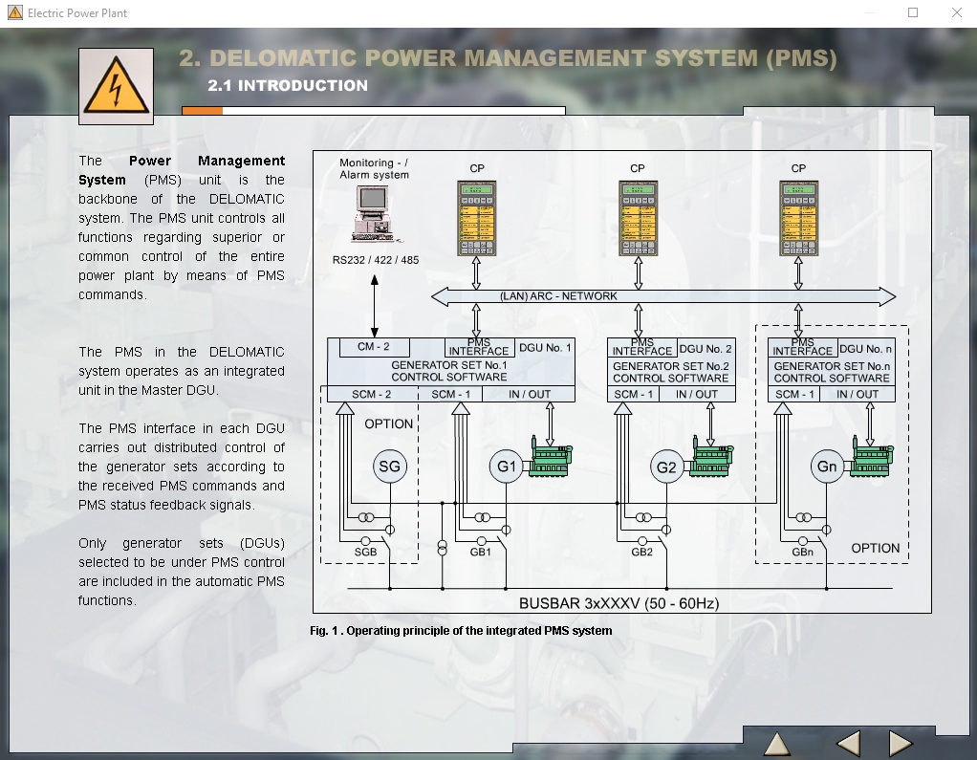Click the Gn generator circle
This screenshot has width=977, height=760.
(827, 466)
